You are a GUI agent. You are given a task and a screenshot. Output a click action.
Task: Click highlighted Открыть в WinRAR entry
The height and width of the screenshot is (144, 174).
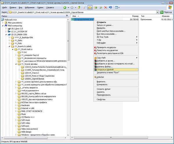tap(116, 70)
